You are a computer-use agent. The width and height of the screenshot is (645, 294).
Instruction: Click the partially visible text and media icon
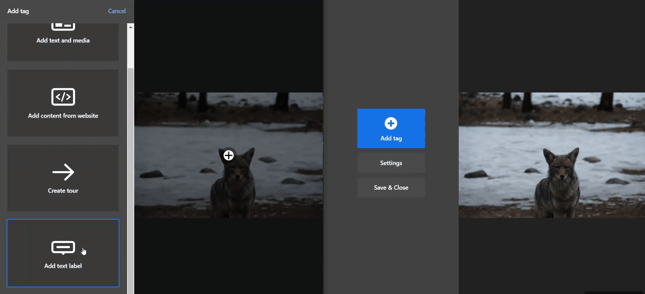point(63,27)
